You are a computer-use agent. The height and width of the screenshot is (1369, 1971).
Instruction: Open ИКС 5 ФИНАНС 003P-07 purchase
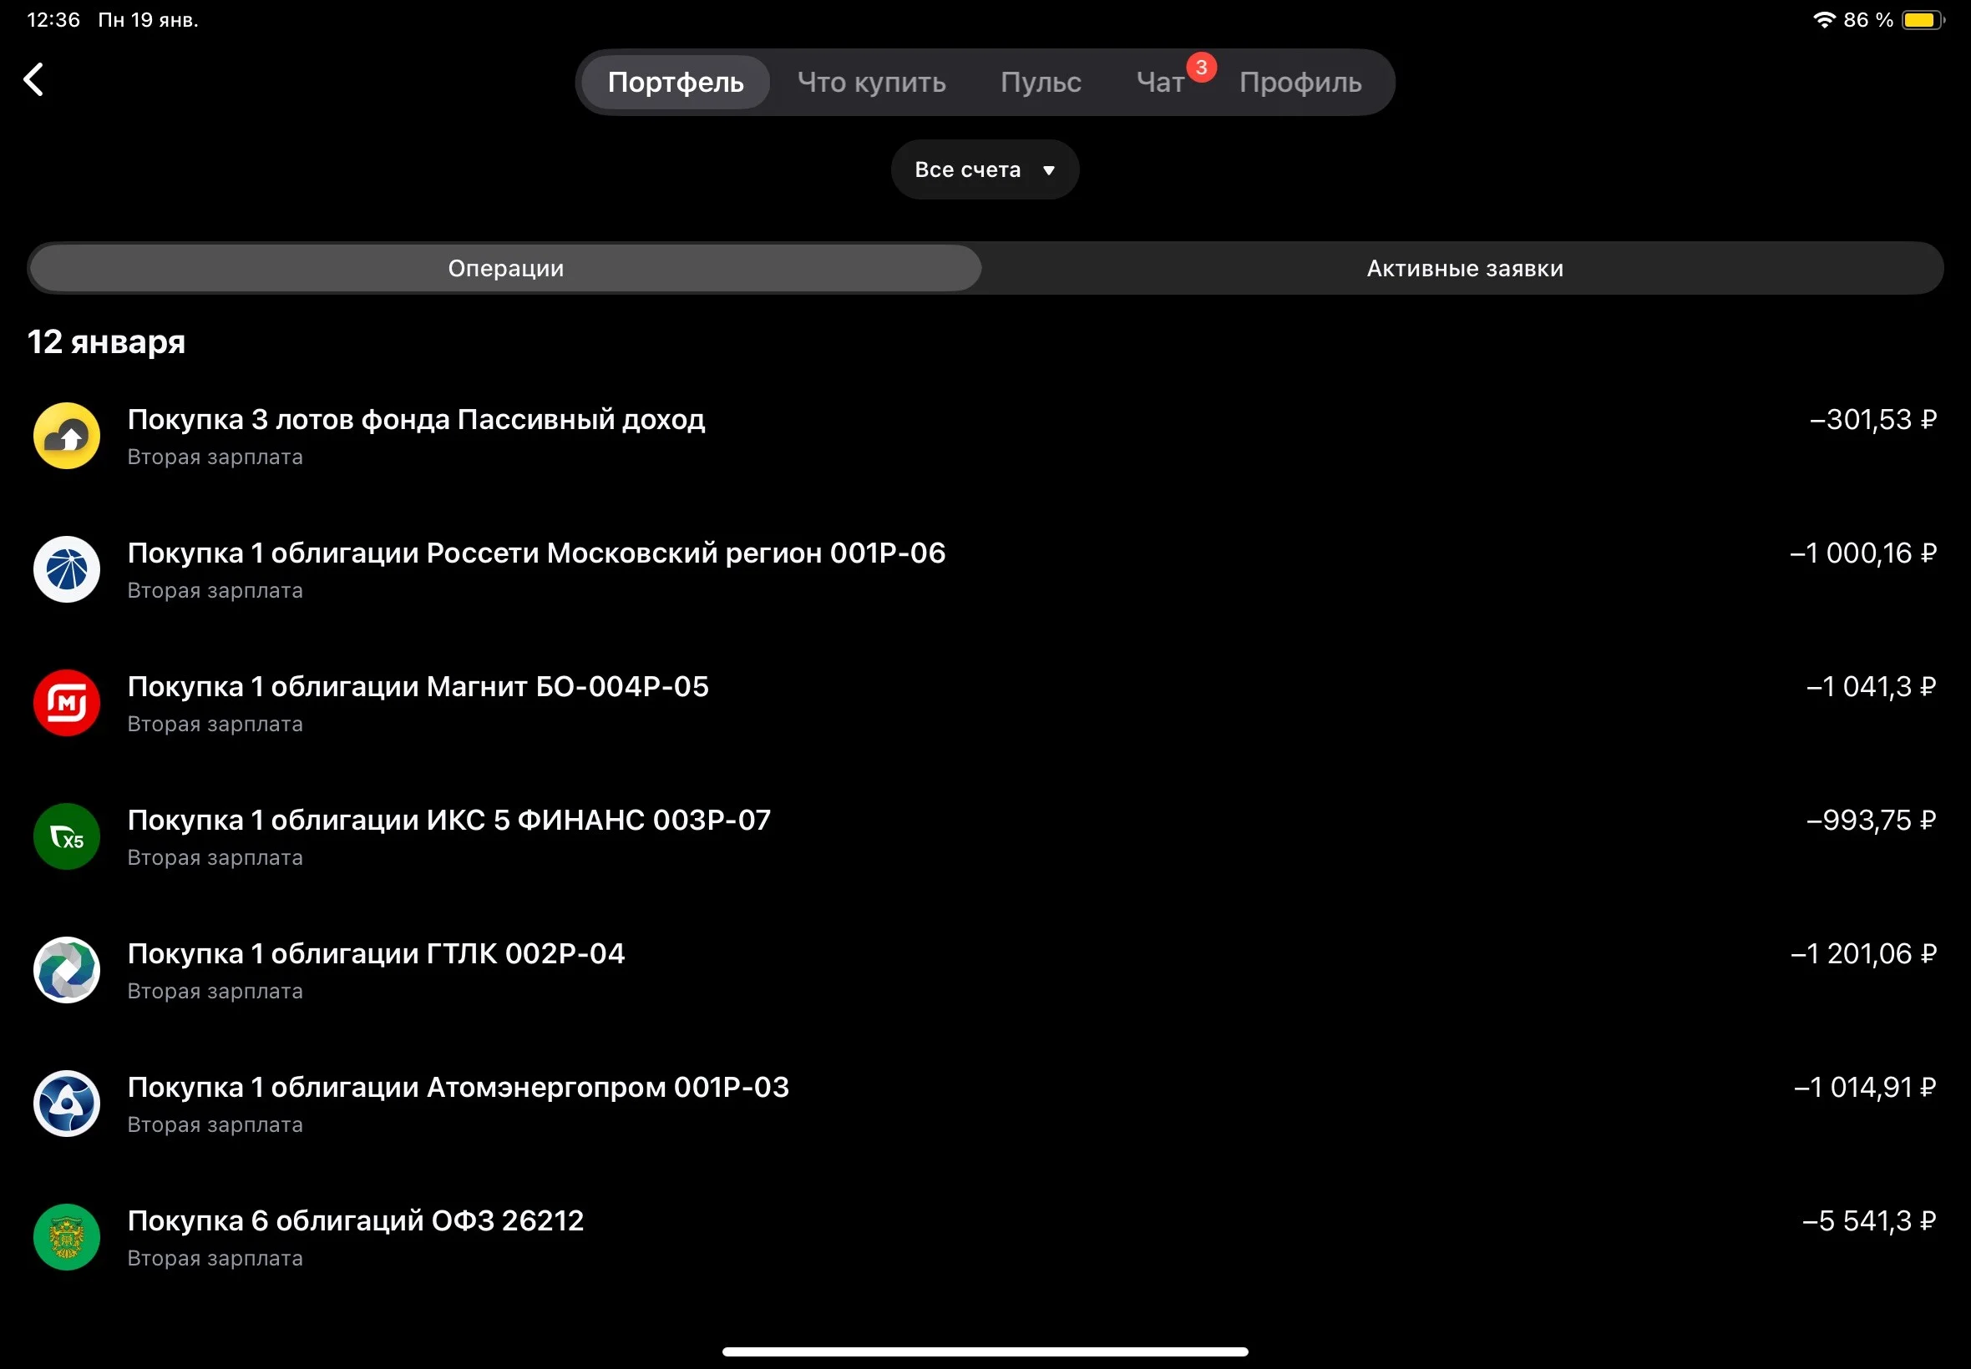(985, 836)
